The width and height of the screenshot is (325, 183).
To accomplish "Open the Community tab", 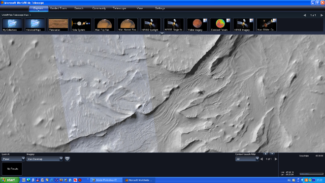I will (x=99, y=8).
